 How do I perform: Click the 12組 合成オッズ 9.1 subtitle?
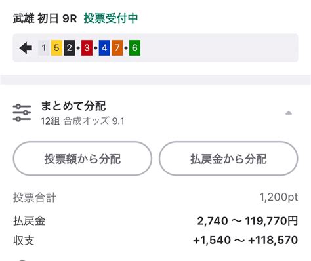(83, 121)
